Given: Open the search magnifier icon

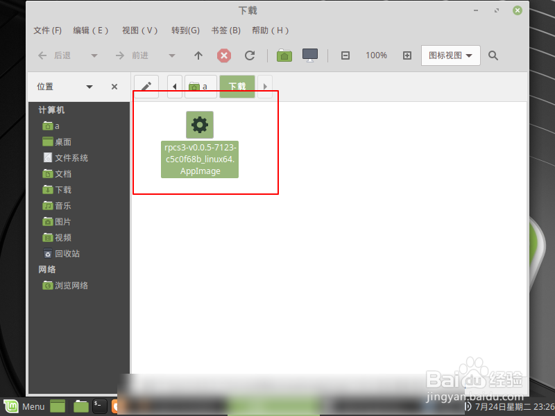Looking at the screenshot, I should (493, 55).
